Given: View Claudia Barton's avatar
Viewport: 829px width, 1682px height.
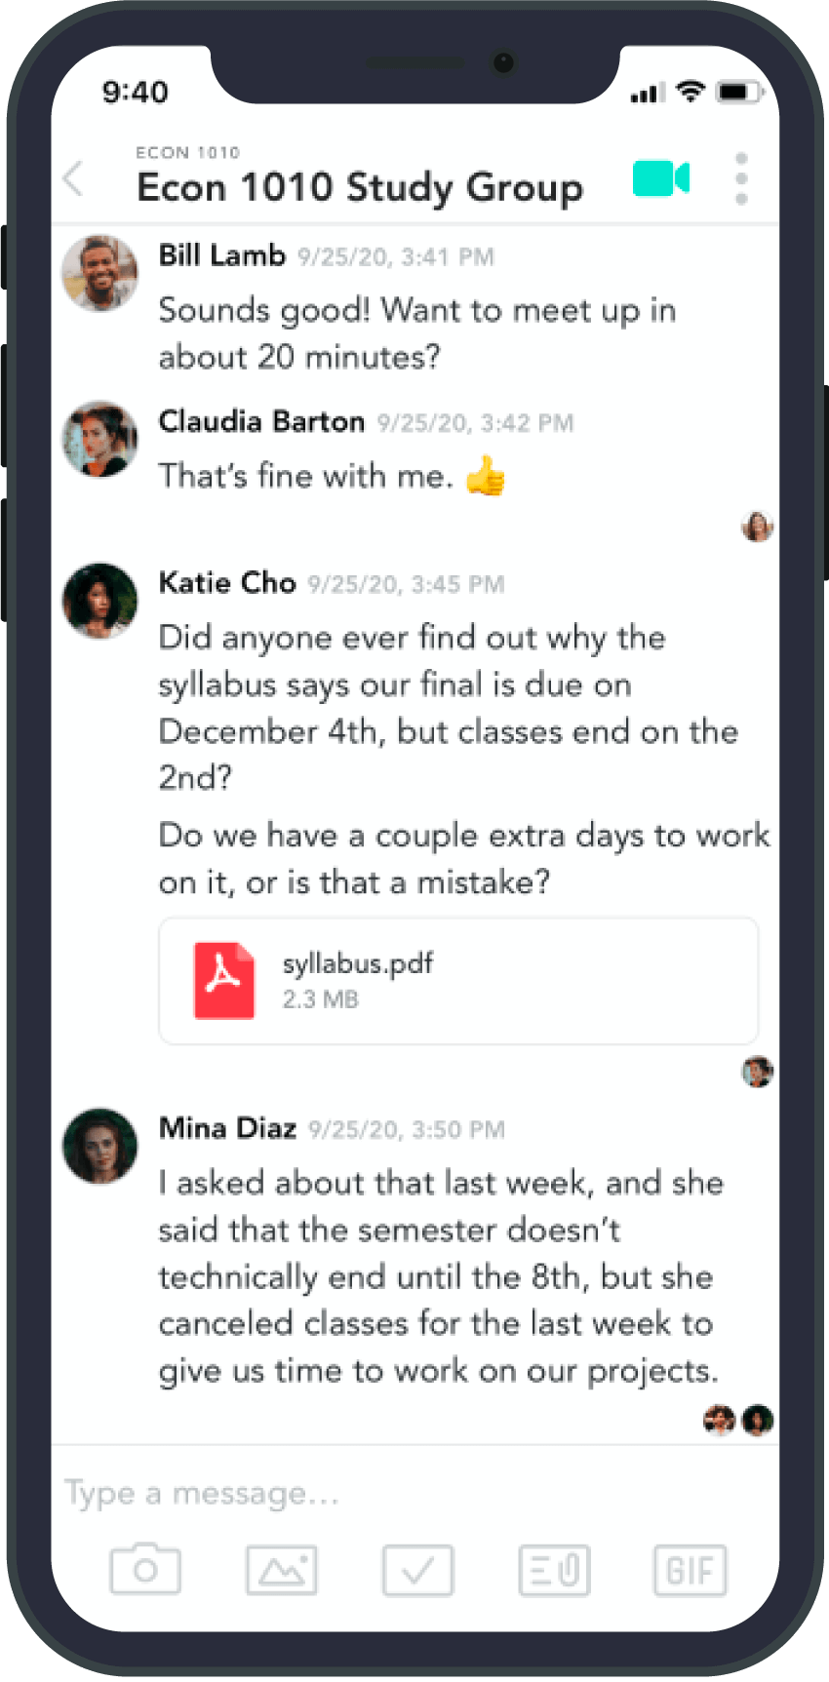Looking at the screenshot, I should point(99,439).
